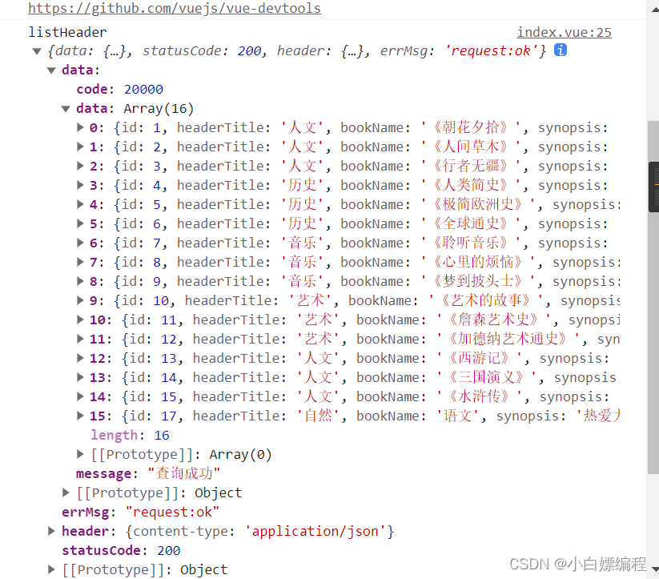Select the length: 16 property

[x=130, y=435]
